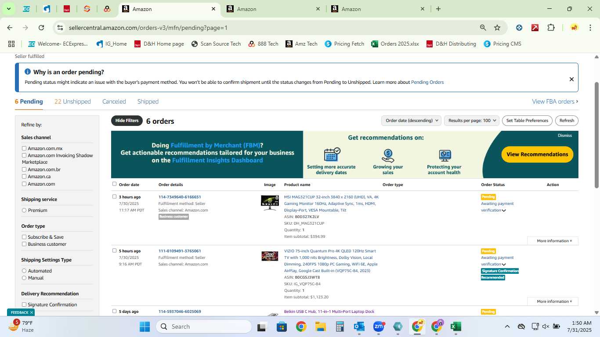Open Outlook from the taskbar

[359, 326]
